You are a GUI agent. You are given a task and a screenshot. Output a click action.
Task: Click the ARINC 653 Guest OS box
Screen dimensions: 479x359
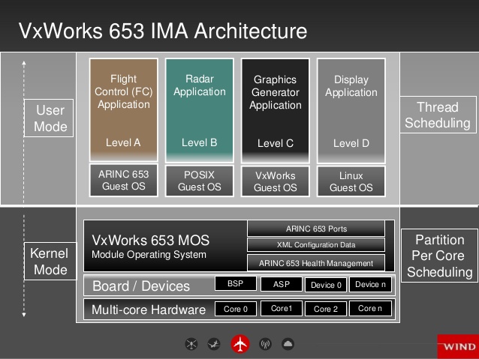(x=123, y=180)
